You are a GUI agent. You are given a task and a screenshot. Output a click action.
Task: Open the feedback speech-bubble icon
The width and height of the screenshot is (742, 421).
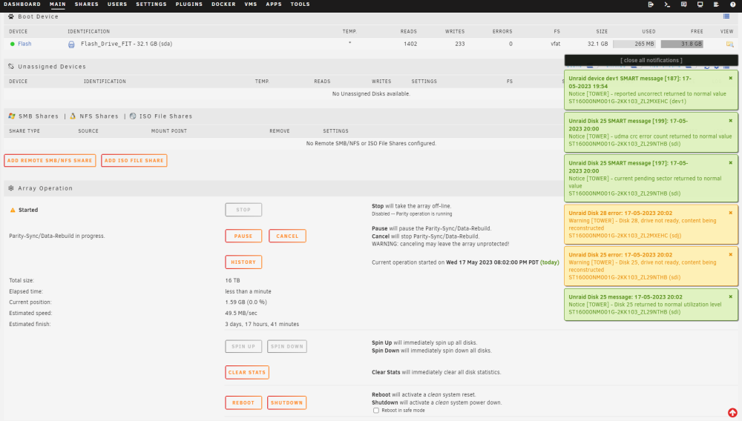[x=684, y=4]
